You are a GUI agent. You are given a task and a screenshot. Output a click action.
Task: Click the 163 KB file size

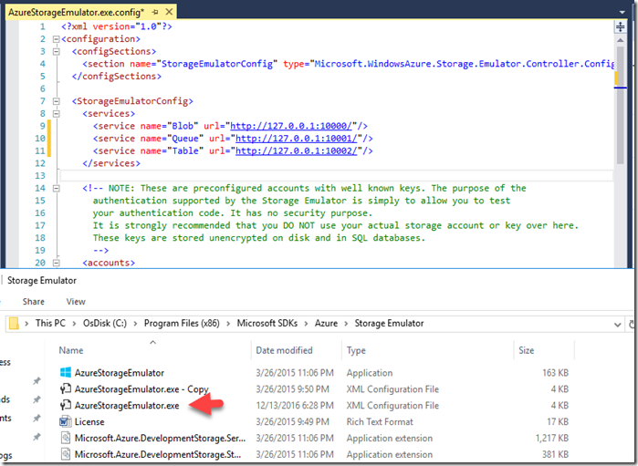[x=555, y=373]
